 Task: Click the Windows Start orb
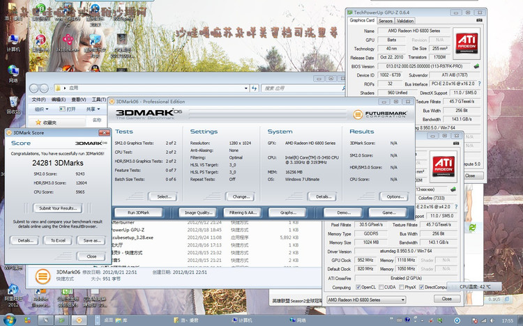point(9,320)
